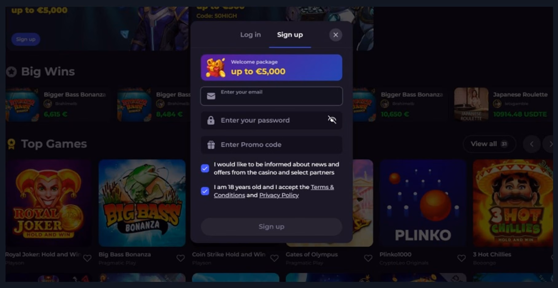Toggle password visibility eye icon
The height and width of the screenshot is (288, 558).
pos(332,120)
